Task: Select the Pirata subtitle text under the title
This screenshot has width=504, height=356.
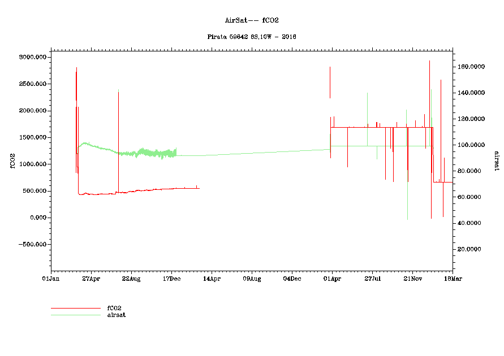Action: point(252,37)
